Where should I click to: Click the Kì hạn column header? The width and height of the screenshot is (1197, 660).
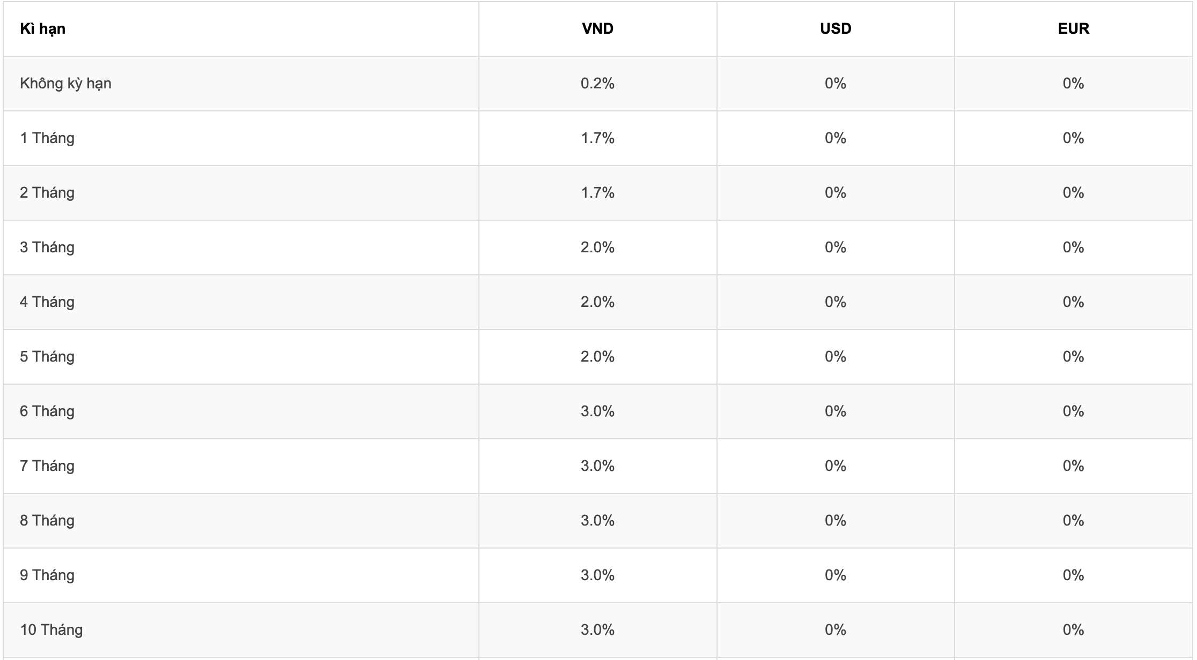click(x=43, y=29)
